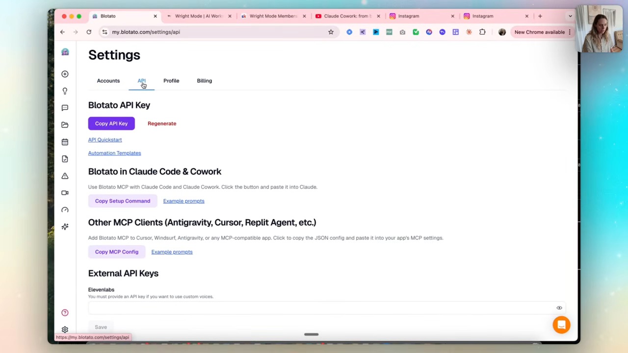
Task: Close the Claude Cowork YouTube tab
Action: pos(378,16)
